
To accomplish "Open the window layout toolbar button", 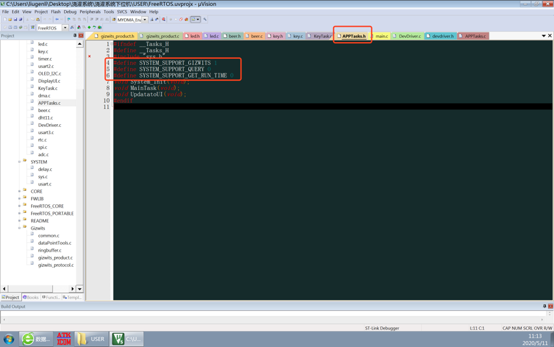I will coord(196,19).
